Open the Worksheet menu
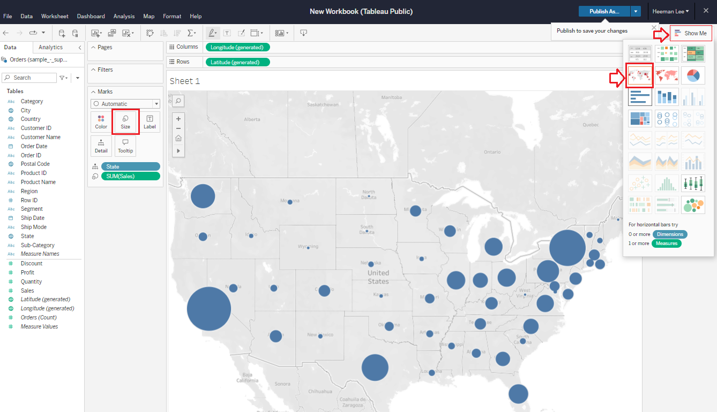The width and height of the screenshot is (717, 412). pos(55,16)
